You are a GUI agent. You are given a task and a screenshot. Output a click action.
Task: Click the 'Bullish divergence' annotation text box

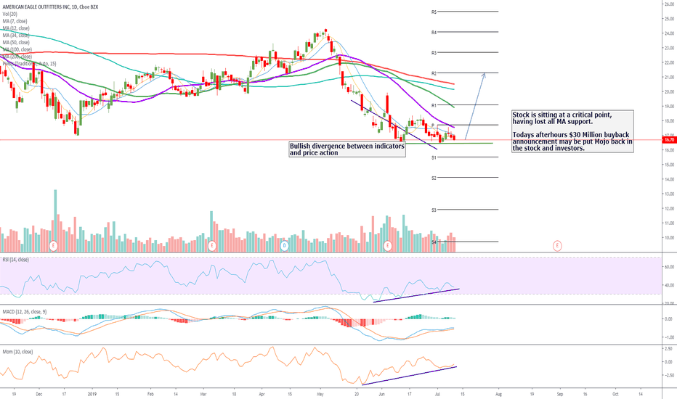tap(347, 149)
